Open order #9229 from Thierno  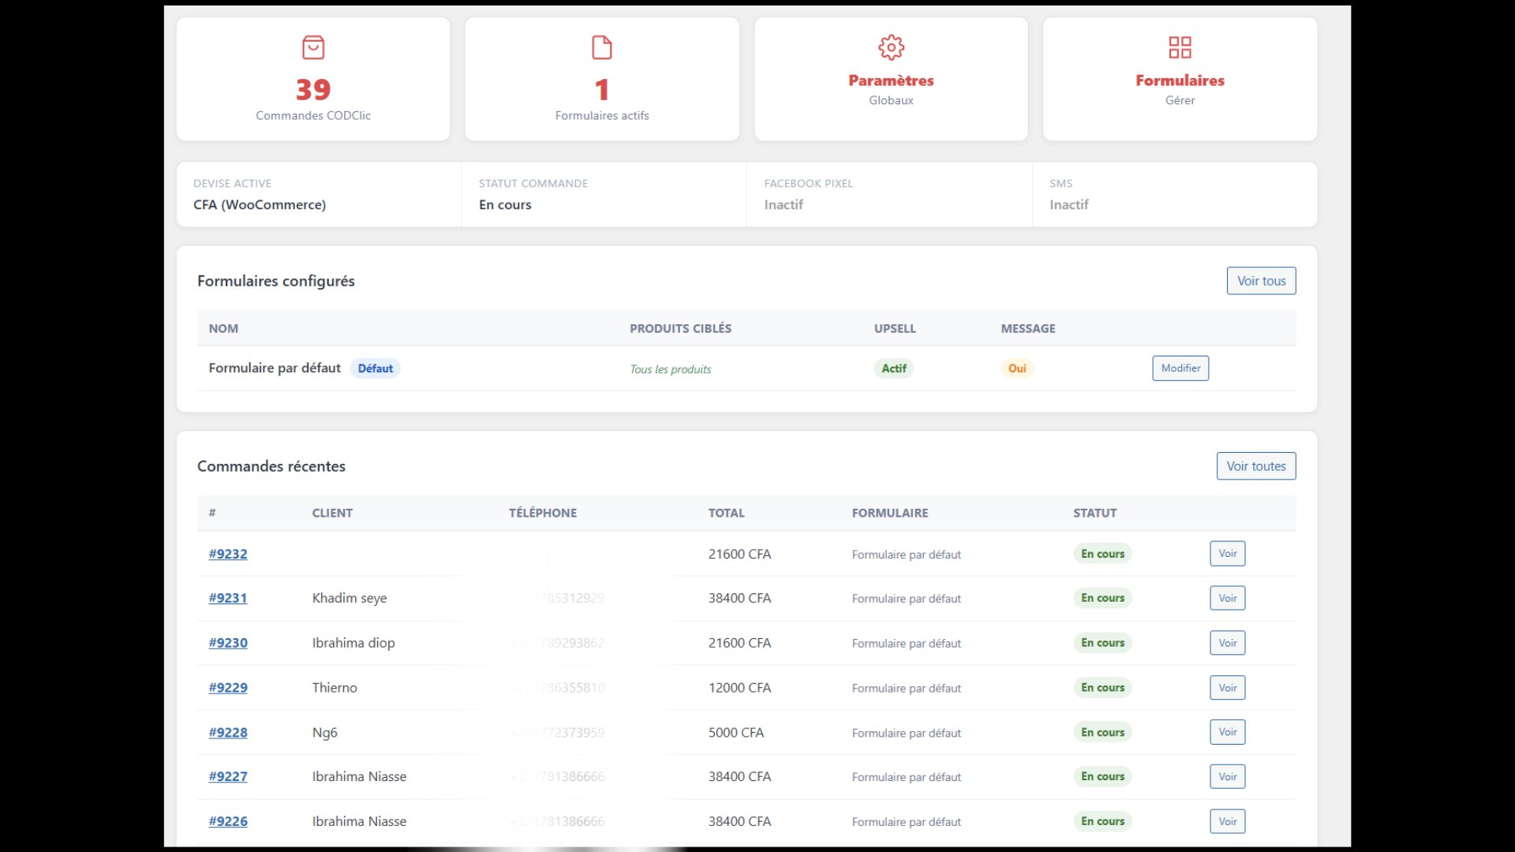(x=228, y=687)
